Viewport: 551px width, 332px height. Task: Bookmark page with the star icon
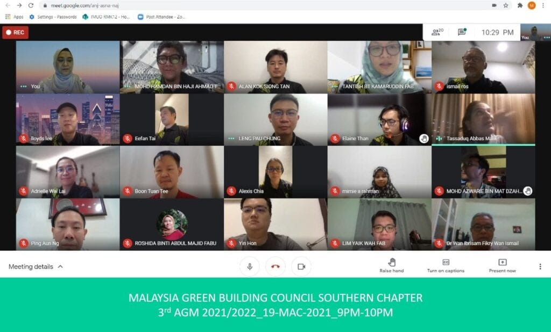coord(506,5)
